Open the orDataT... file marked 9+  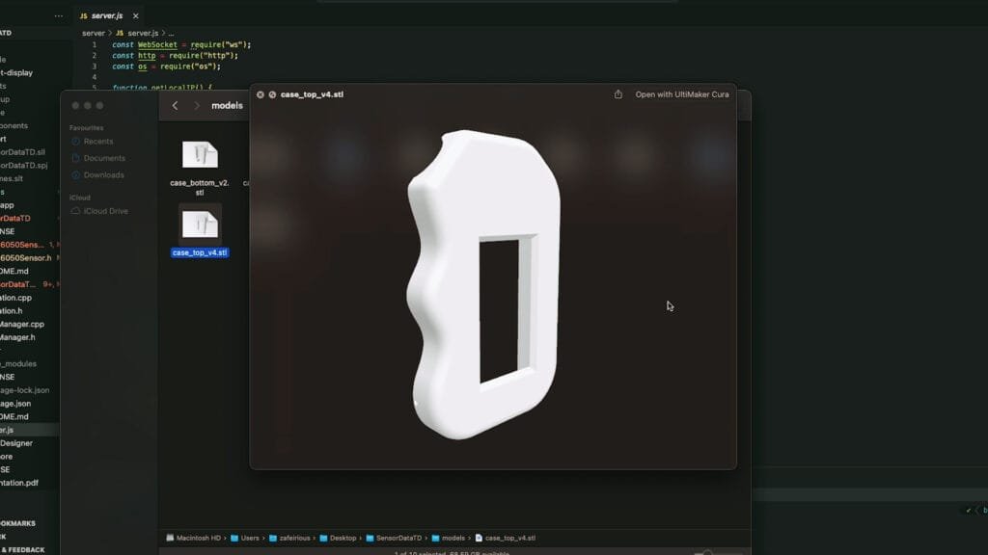click(17, 284)
